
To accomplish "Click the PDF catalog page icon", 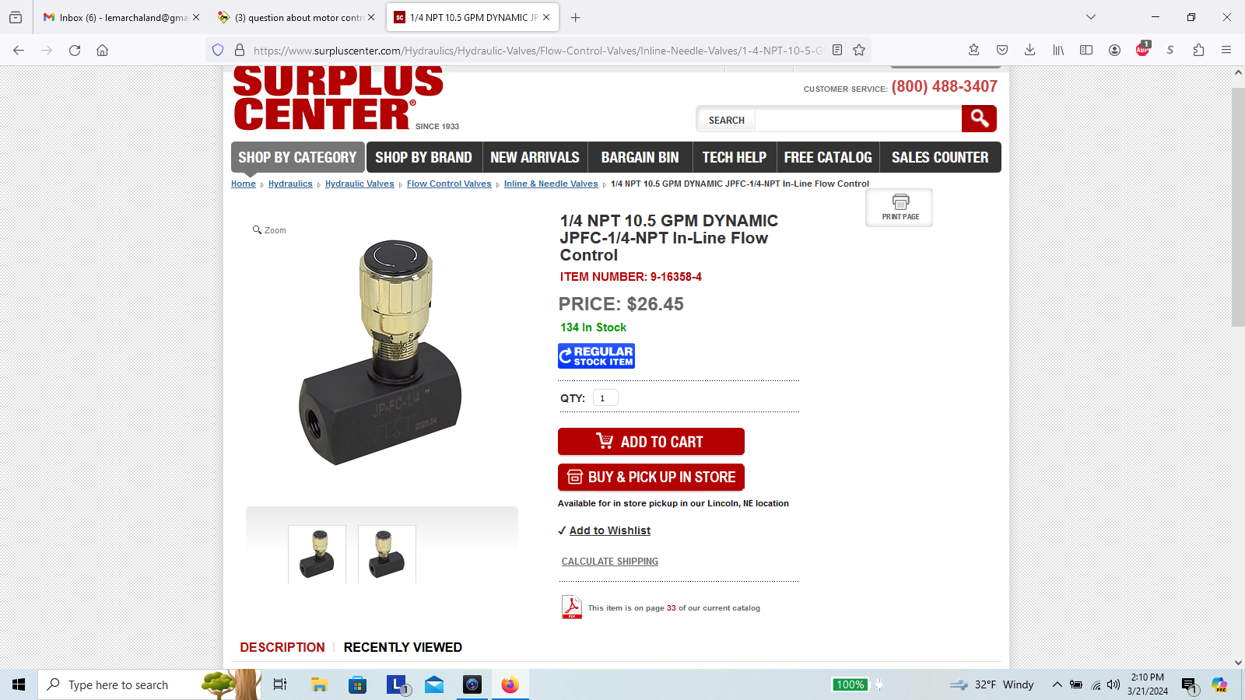I will 572,607.
